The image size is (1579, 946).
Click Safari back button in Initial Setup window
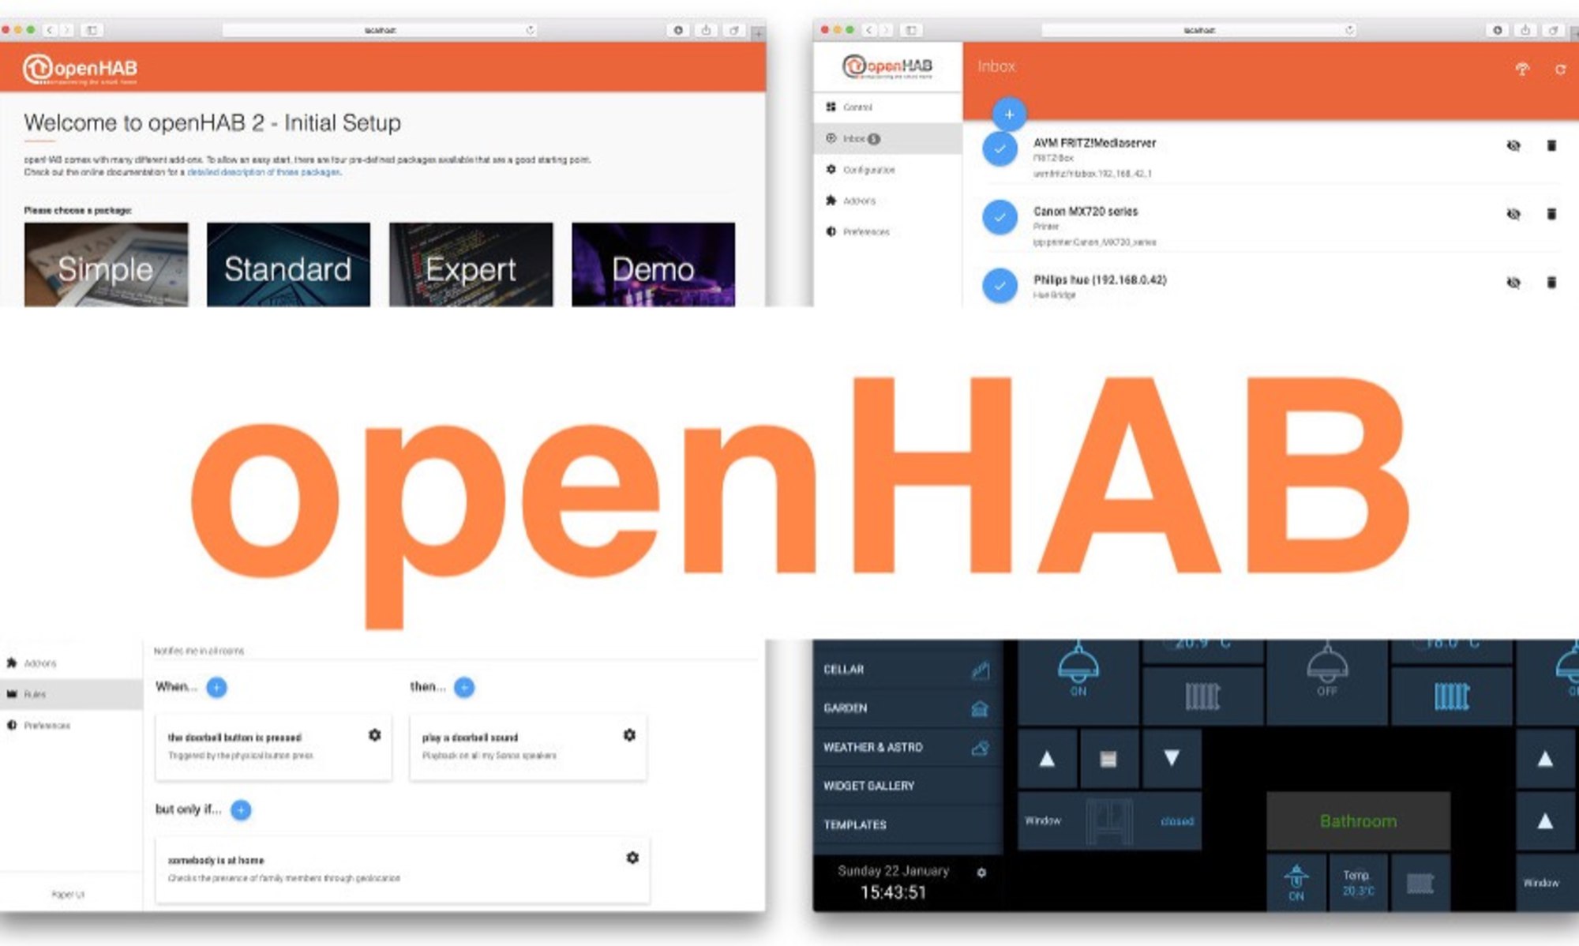pyautogui.click(x=50, y=30)
